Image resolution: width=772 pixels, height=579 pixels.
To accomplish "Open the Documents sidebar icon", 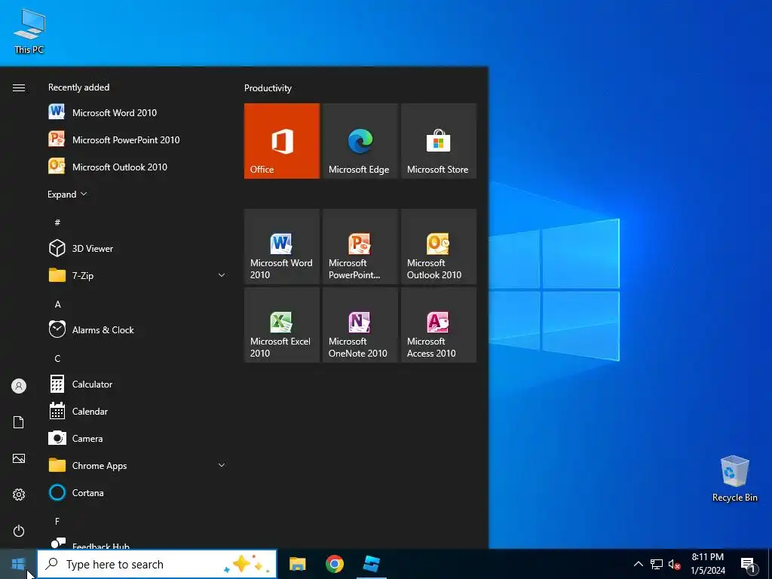I will tap(19, 422).
